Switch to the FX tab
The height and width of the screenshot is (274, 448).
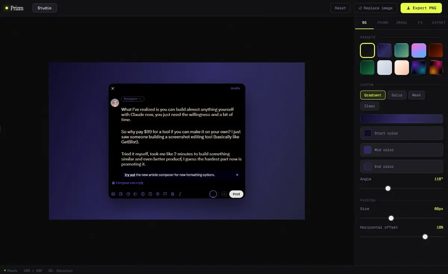(x=420, y=22)
